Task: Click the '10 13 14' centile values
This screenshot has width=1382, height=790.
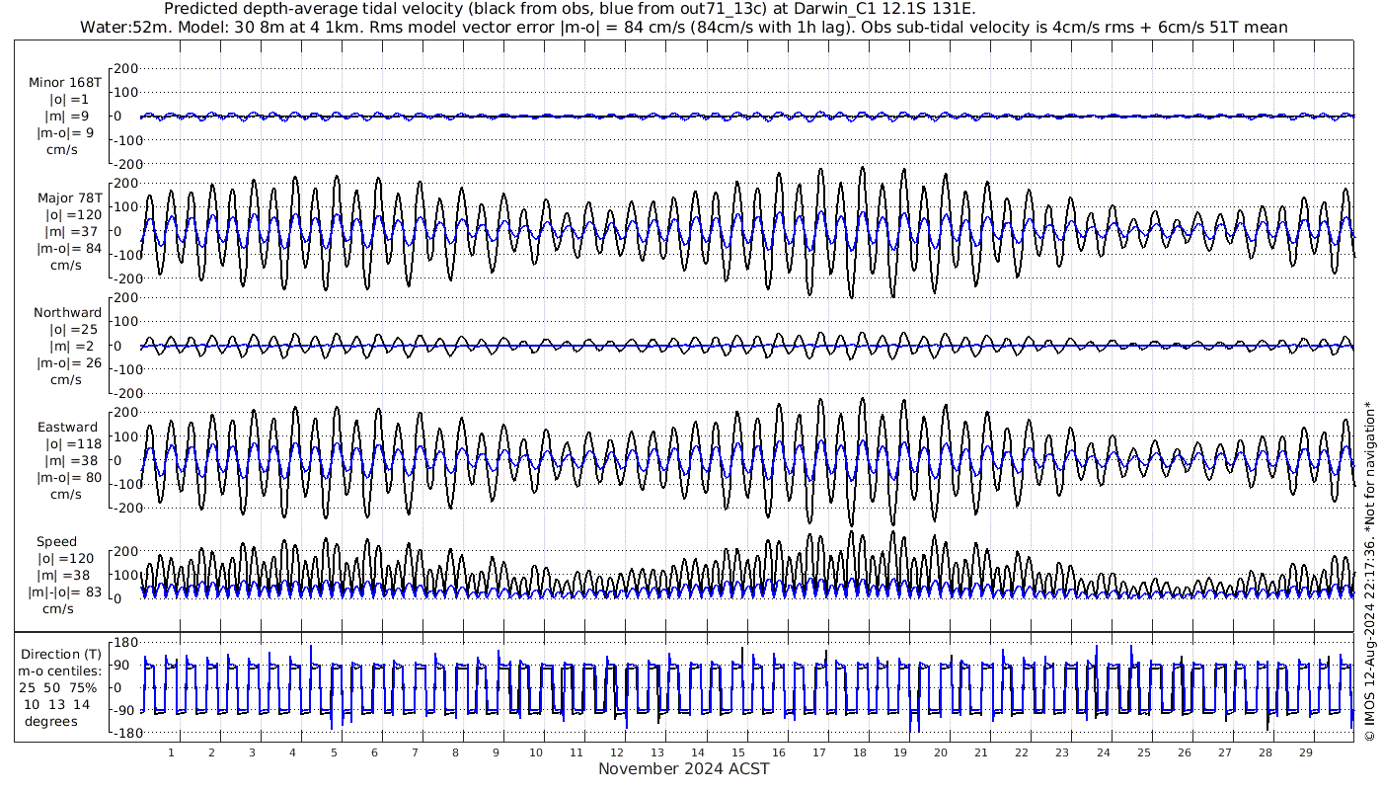Action: [56, 704]
